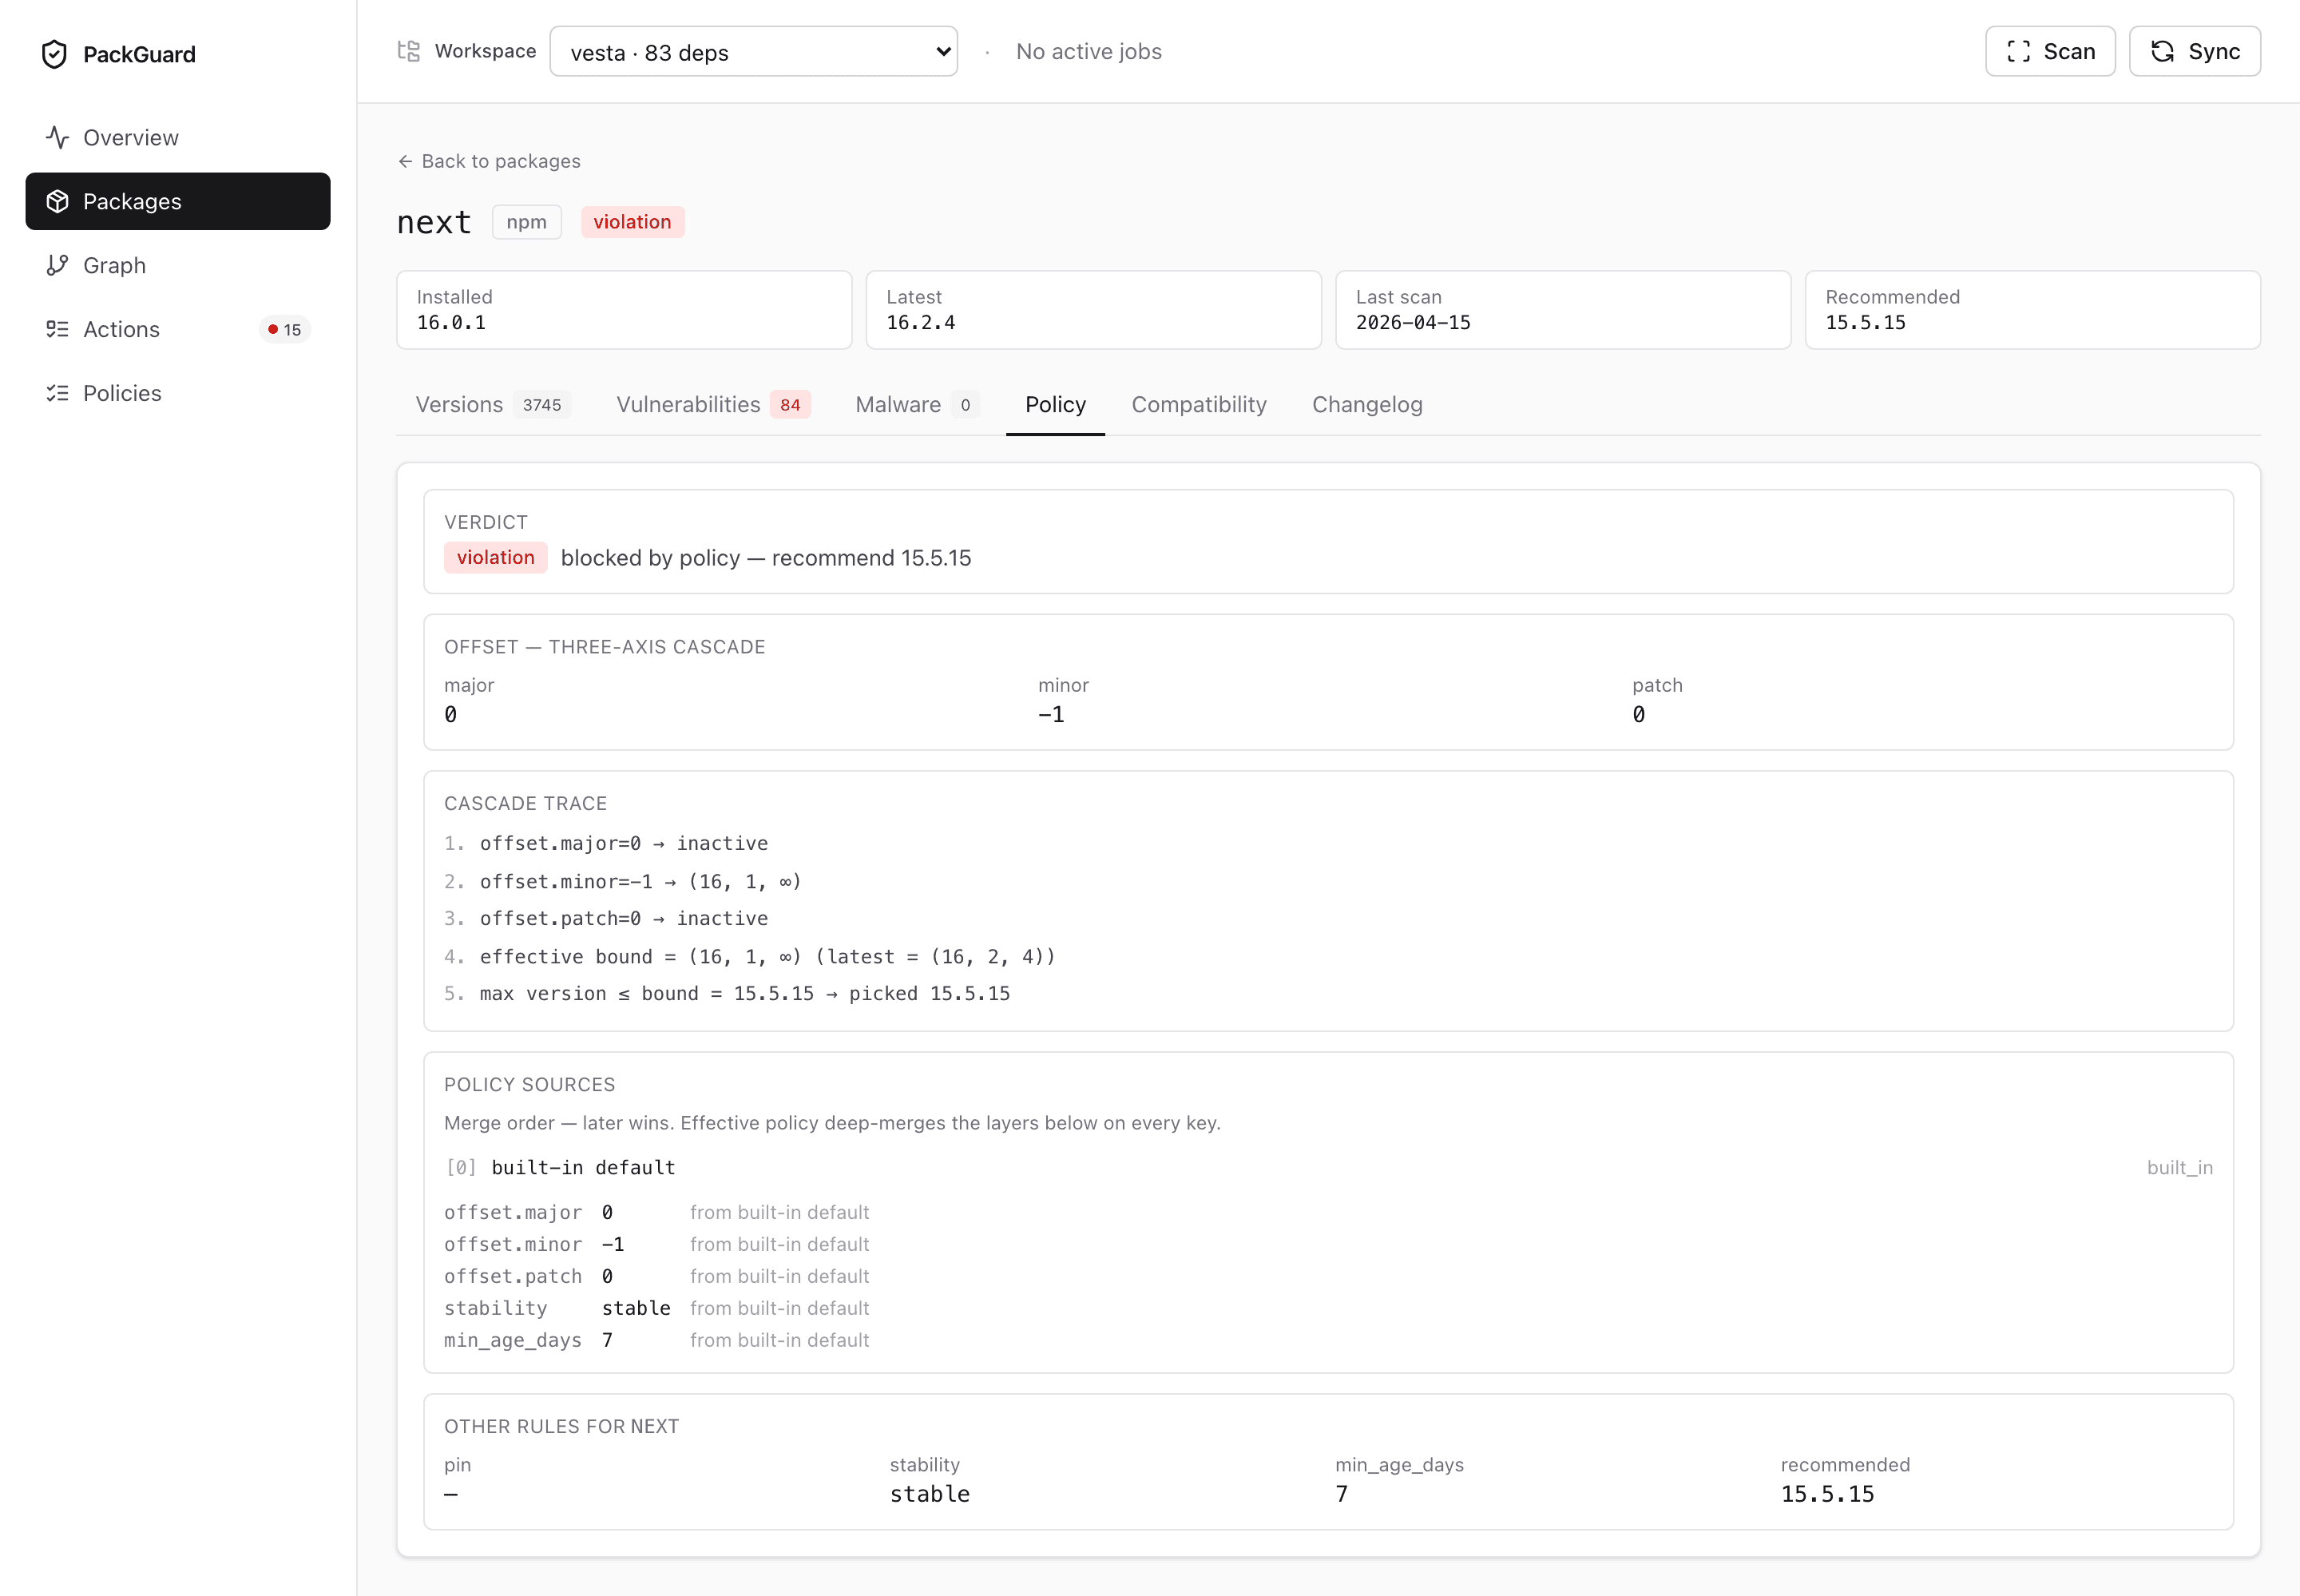Navigate to the Graph view
Screen dimensions: 2300x1596
coord(178,265)
